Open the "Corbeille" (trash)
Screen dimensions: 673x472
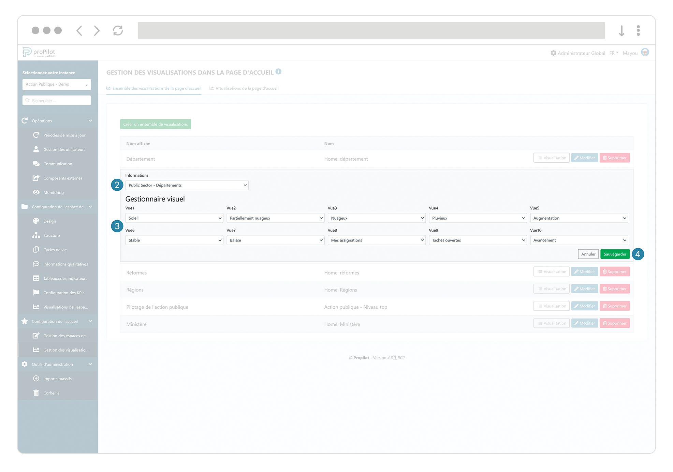pyautogui.click(x=51, y=393)
